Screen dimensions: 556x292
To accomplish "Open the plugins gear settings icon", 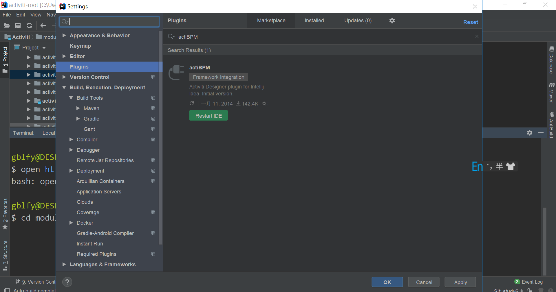I will [392, 21].
